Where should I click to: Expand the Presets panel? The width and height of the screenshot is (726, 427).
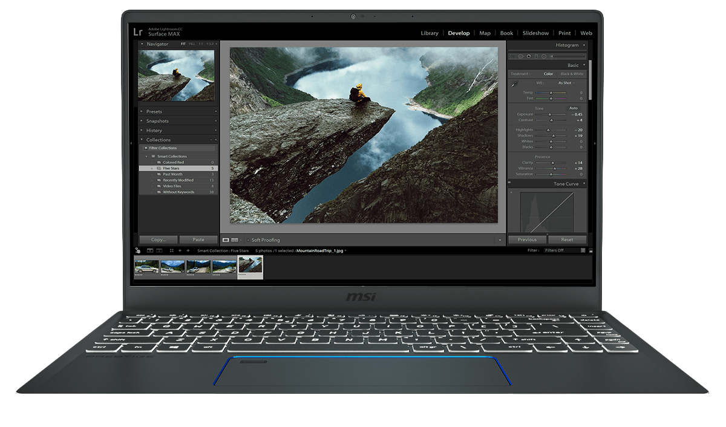point(154,111)
